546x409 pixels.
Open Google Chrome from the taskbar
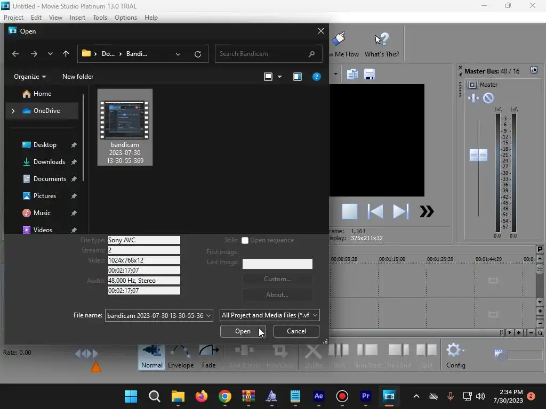(225, 396)
